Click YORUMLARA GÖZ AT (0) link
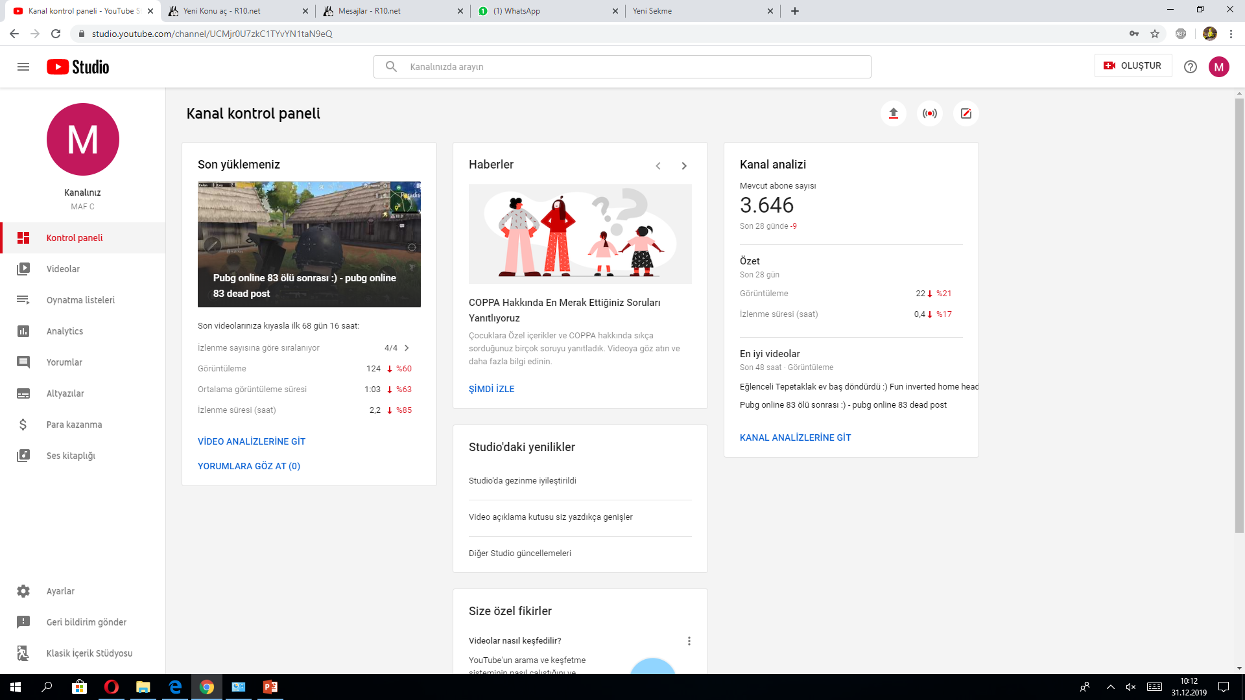 pyautogui.click(x=249, y=466)
